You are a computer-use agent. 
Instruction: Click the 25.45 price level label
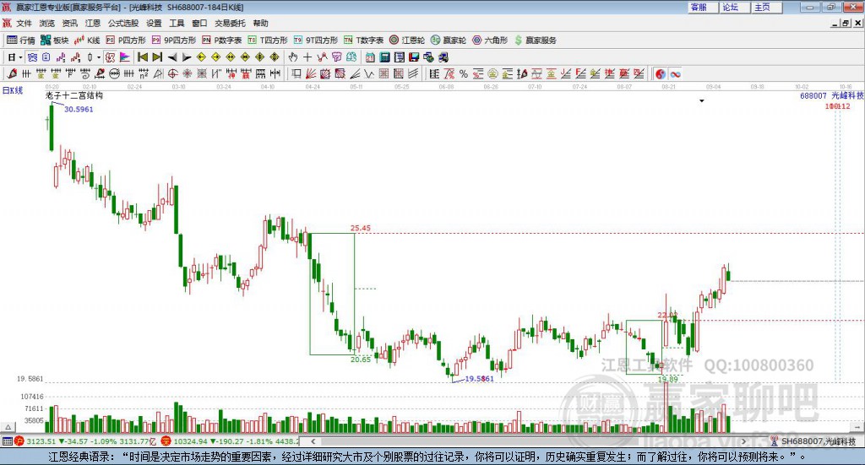coord(361,228)
